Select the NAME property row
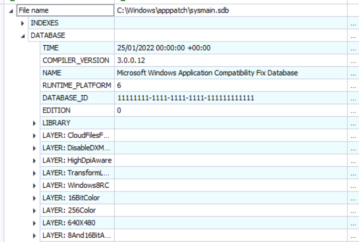This screenshot has width=359, height=242. tap(77, 73)
